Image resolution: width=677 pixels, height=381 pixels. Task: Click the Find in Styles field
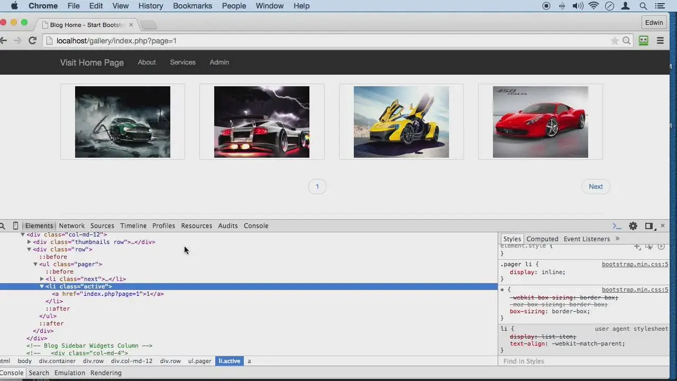click(584, 361)
